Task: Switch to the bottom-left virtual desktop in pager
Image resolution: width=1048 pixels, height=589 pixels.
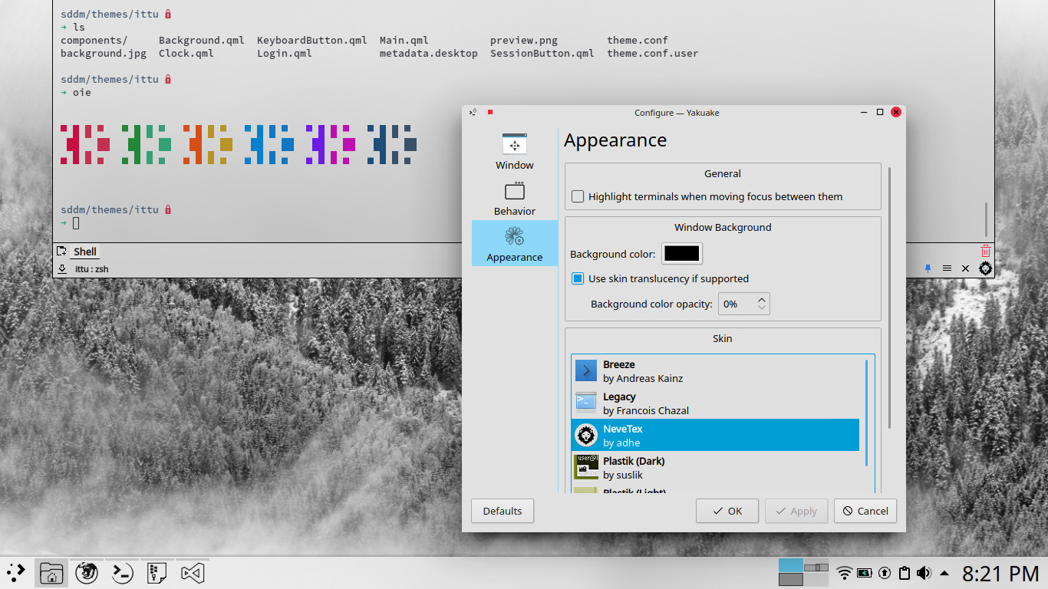Action: pyautogui.click(x=791, y=580)
